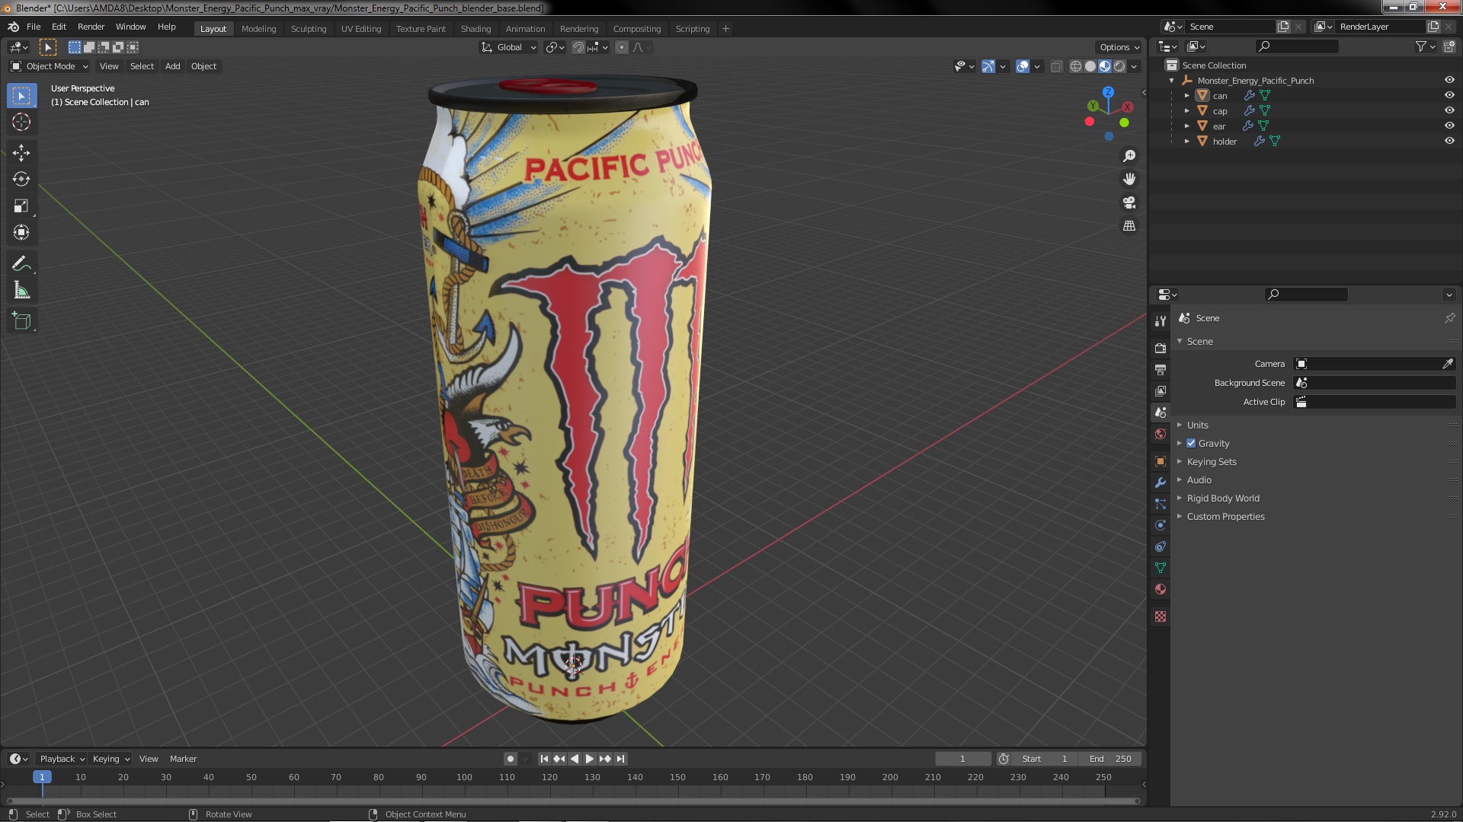
Task: Open the View Layer properties tab
Action: 1160,390
